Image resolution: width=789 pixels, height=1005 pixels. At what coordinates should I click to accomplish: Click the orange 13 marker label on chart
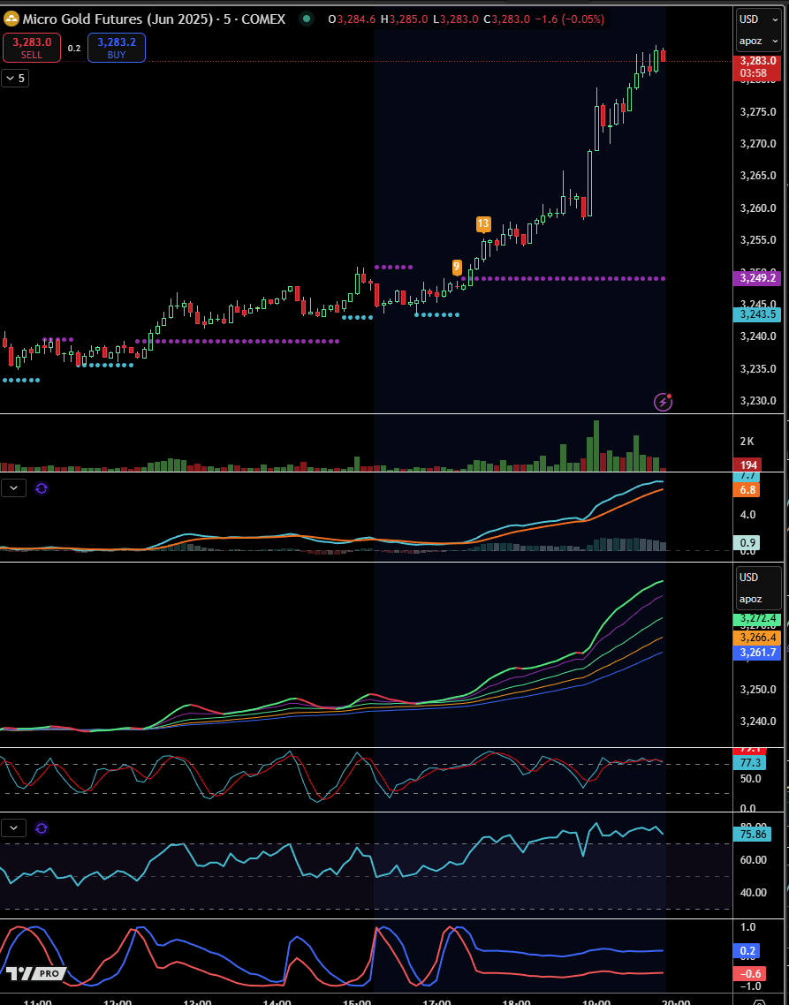click(483, 224)
